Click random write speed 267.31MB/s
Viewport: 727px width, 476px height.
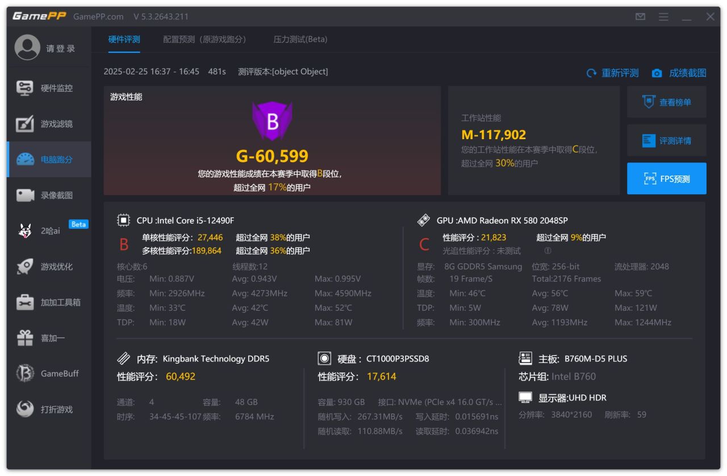point(380,417)
